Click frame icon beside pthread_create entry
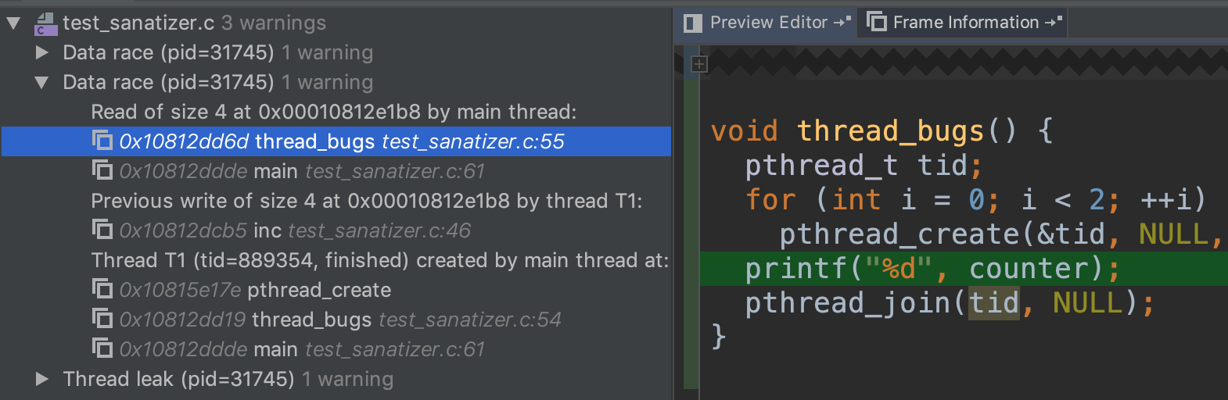This screenshot has width=1228, height=400. click(x=102, y=289)
